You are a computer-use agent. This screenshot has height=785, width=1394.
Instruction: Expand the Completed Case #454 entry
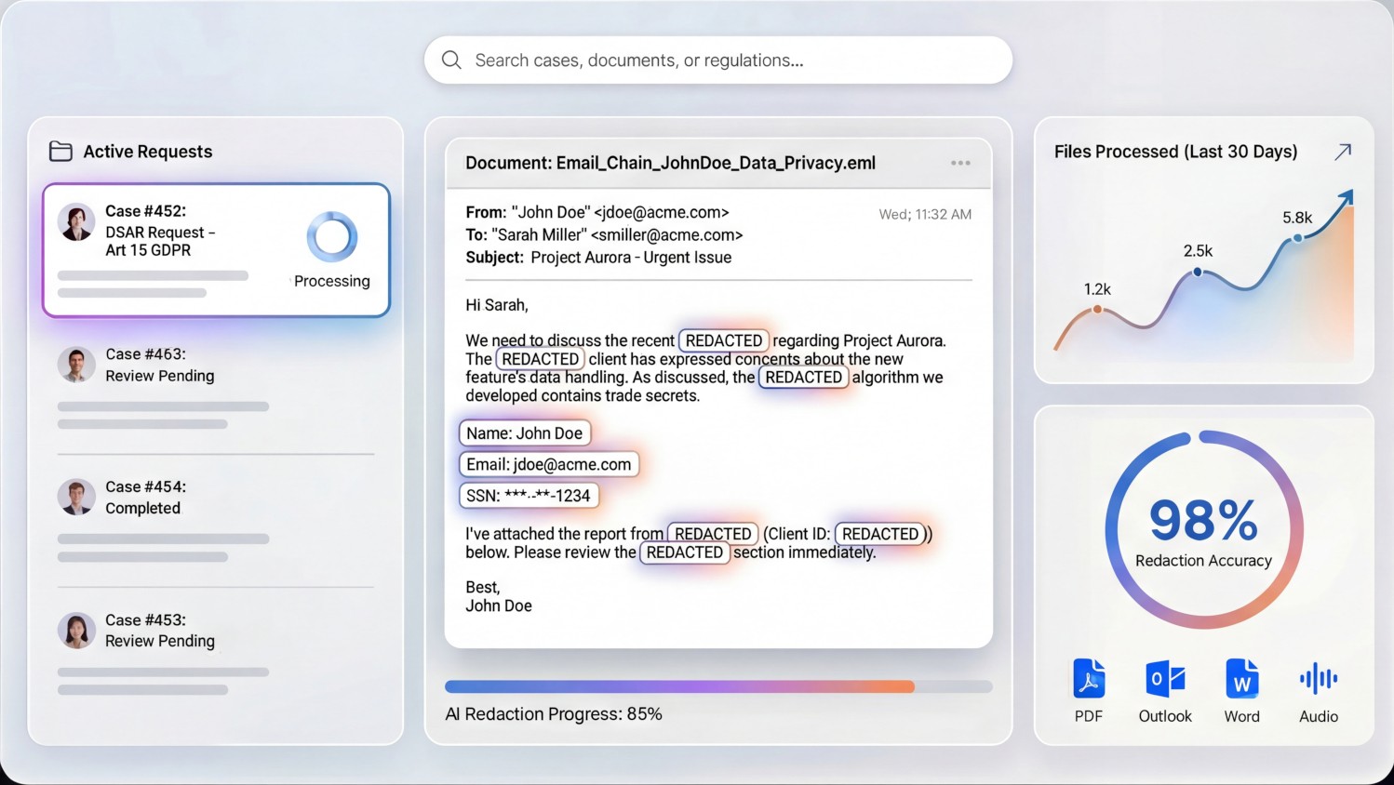pyautogui.click(x=215, y=508)
